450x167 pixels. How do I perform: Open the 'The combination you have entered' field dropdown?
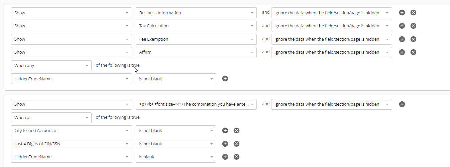196,104
